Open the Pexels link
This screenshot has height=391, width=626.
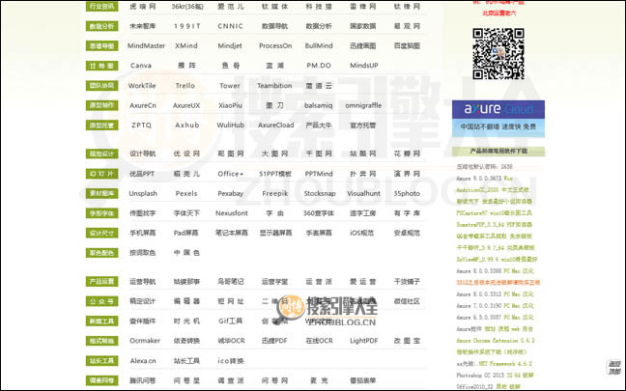tap(186, 193)
